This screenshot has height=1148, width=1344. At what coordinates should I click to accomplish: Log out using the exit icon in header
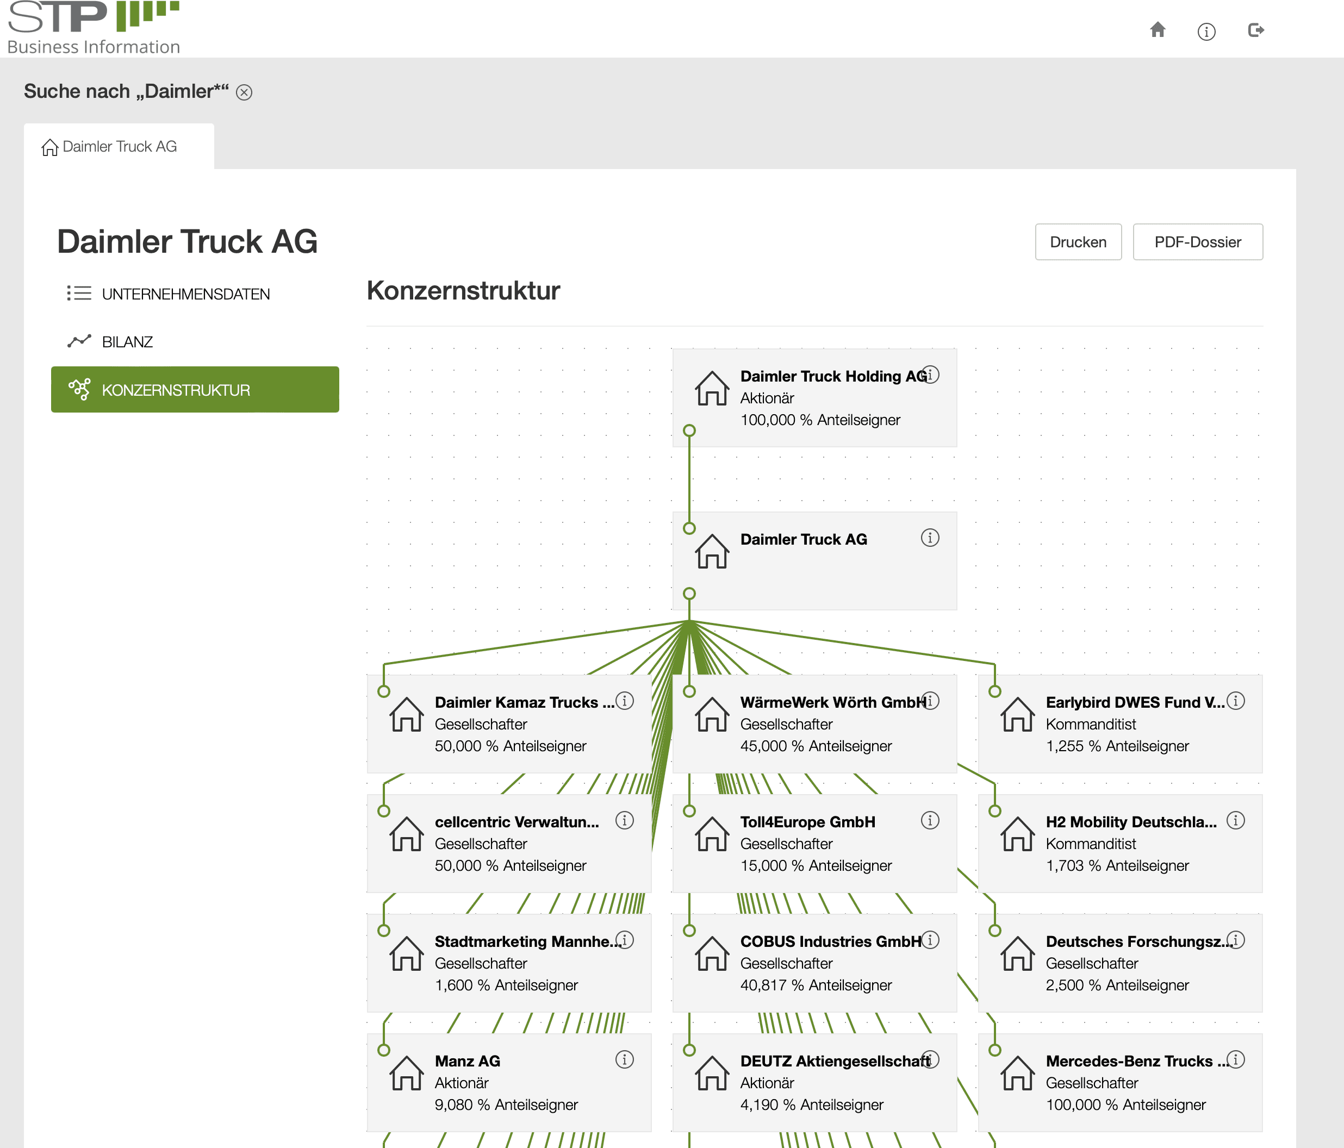pos(1256,30)
